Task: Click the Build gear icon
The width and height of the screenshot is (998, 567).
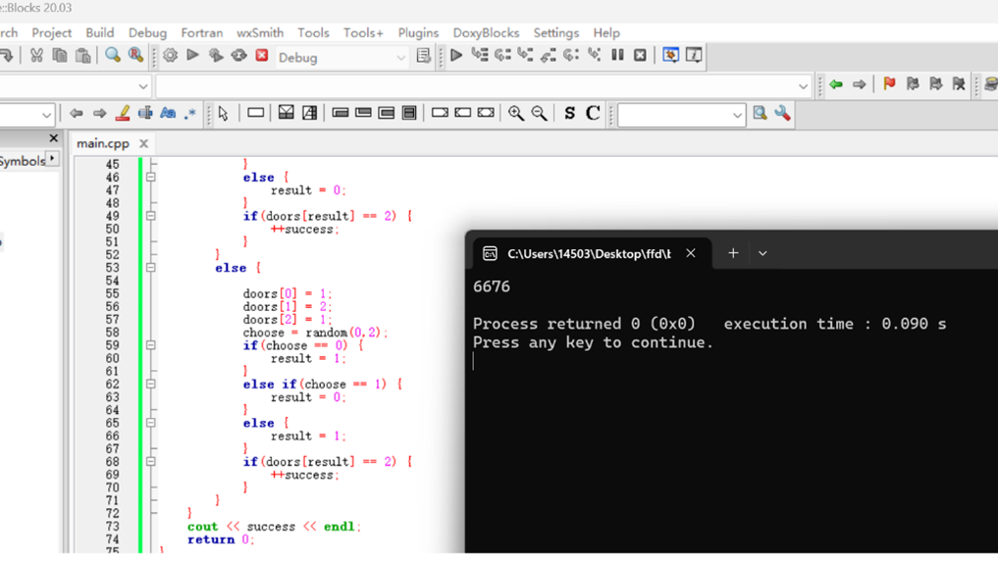Action: [x=170, y=55]
